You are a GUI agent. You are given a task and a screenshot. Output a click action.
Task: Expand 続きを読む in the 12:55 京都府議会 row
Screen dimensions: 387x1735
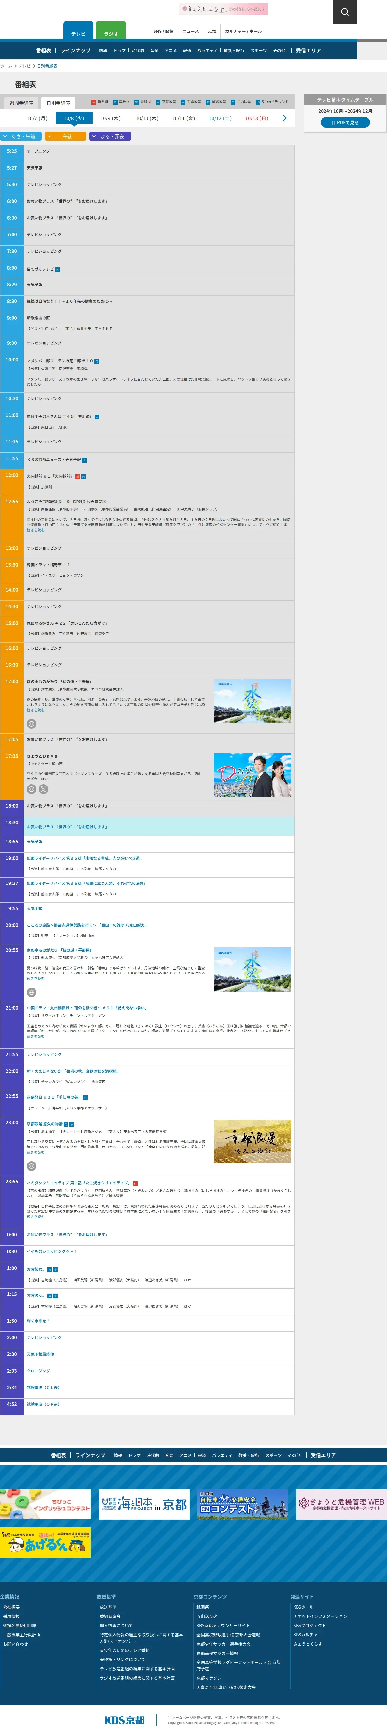36,530
